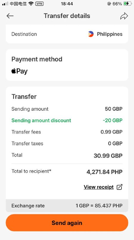Select the Exchange rate row
The image size is (134, 240).
tap(67, 205)
